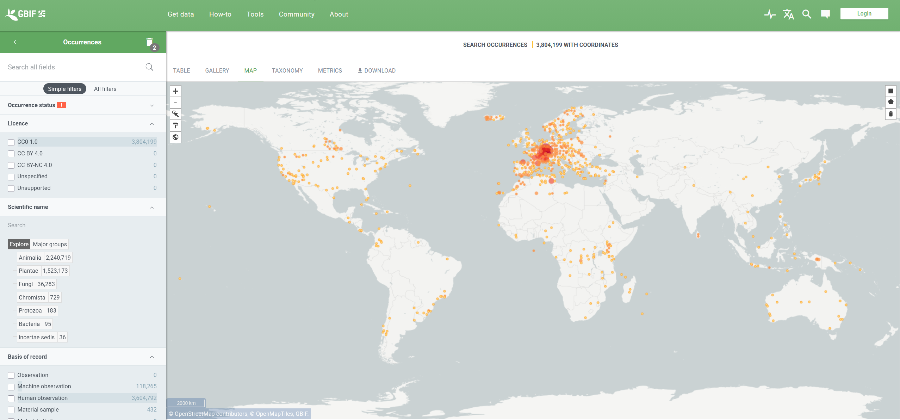The width and height of the screenshot is (900, 420).
Task: Zoom in on the map
Action: 175,91
